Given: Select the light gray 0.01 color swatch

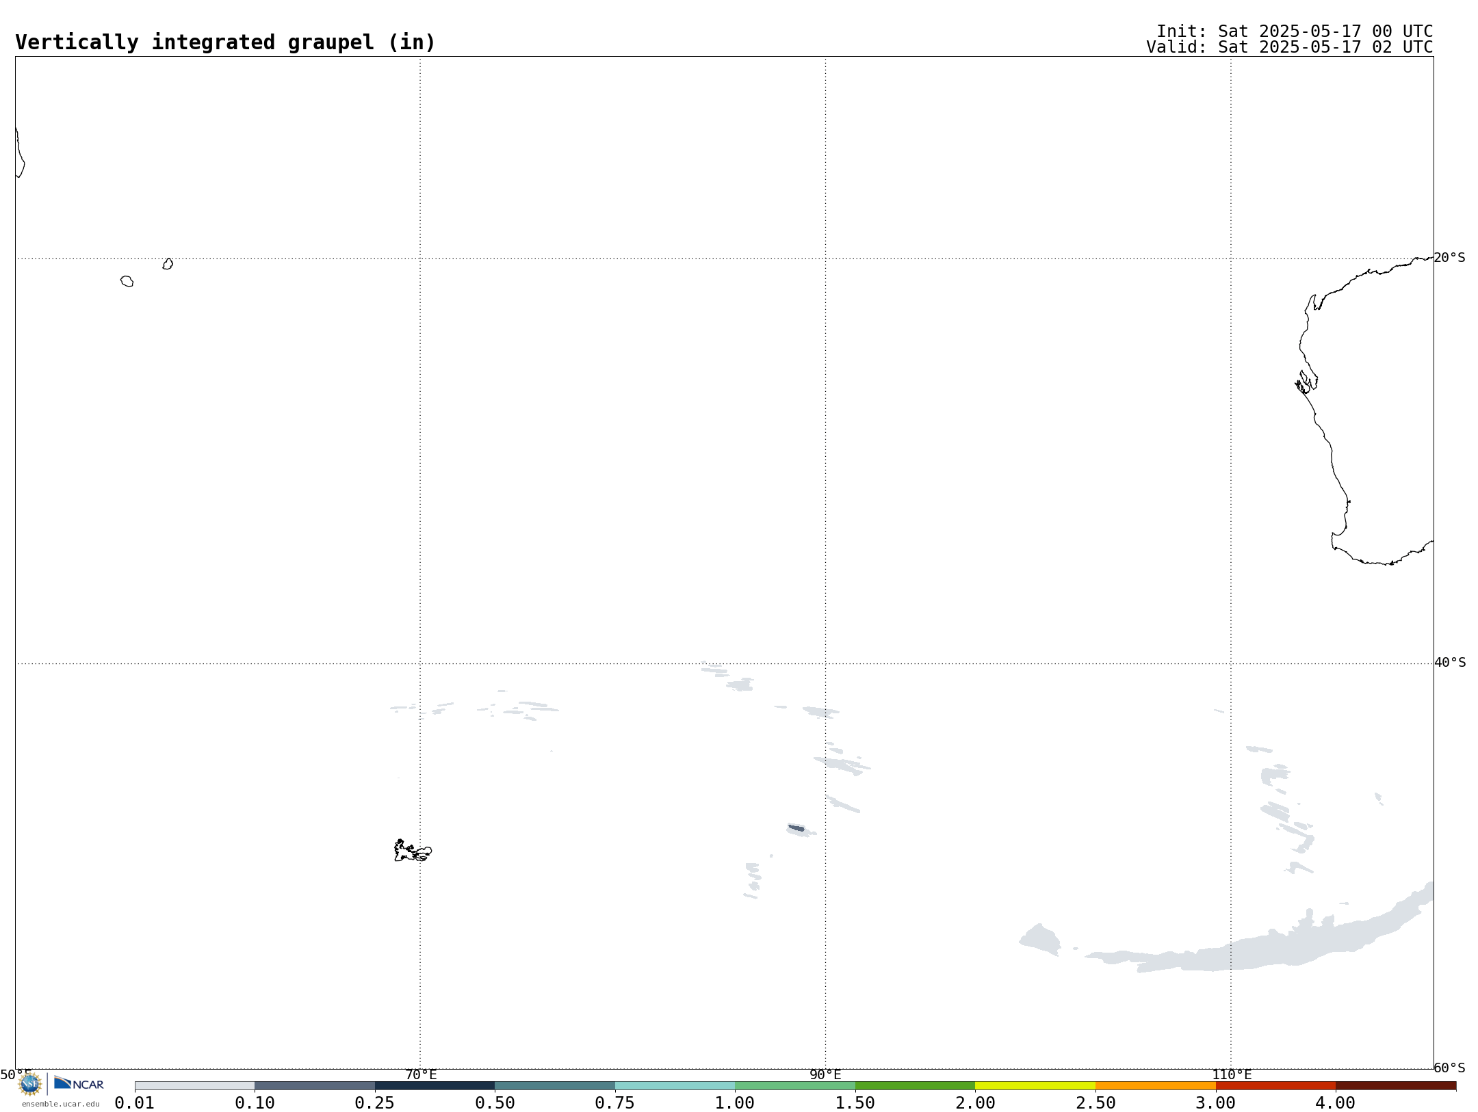Looking at the screenshot, I should [195, 1085].
